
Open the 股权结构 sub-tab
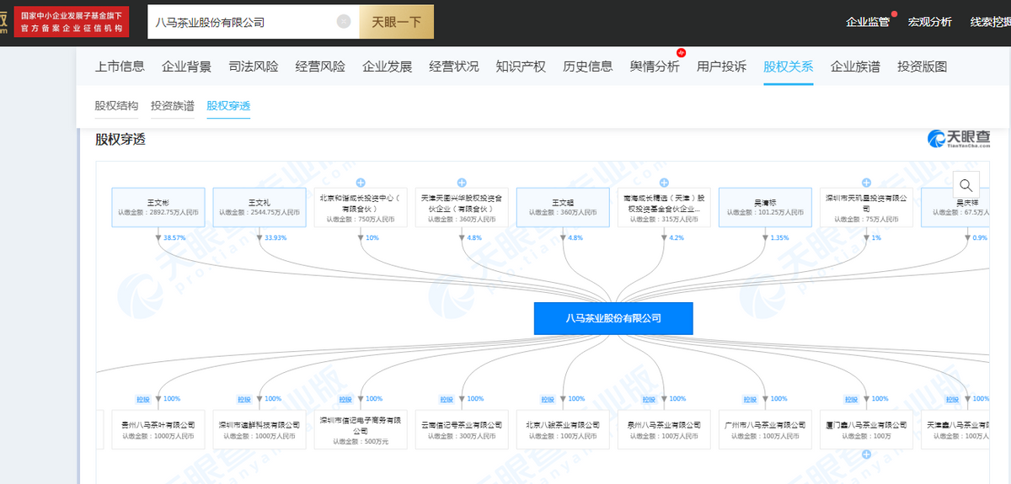pyautogui.click(x=116, y=106)
